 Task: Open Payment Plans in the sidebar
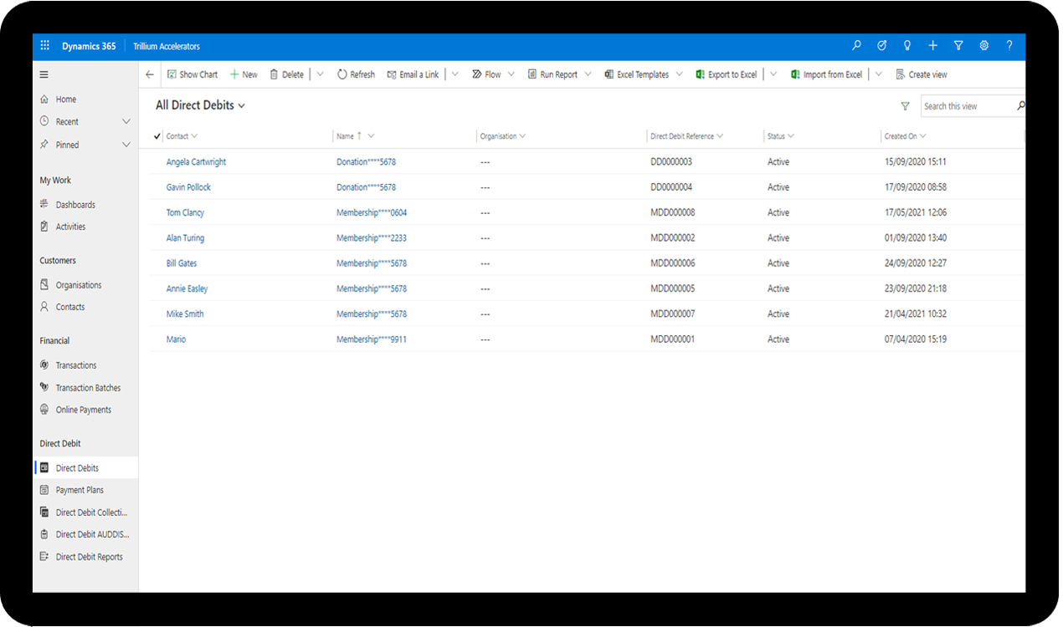pyautogui.click(x=80, y=490)
